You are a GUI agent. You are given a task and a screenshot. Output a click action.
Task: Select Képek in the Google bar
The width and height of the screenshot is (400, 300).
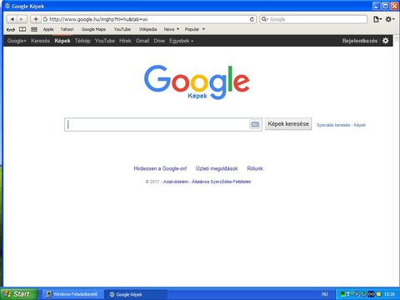tap(62, 41)
